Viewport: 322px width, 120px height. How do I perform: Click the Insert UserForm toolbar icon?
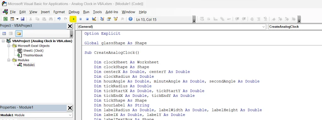12,19
